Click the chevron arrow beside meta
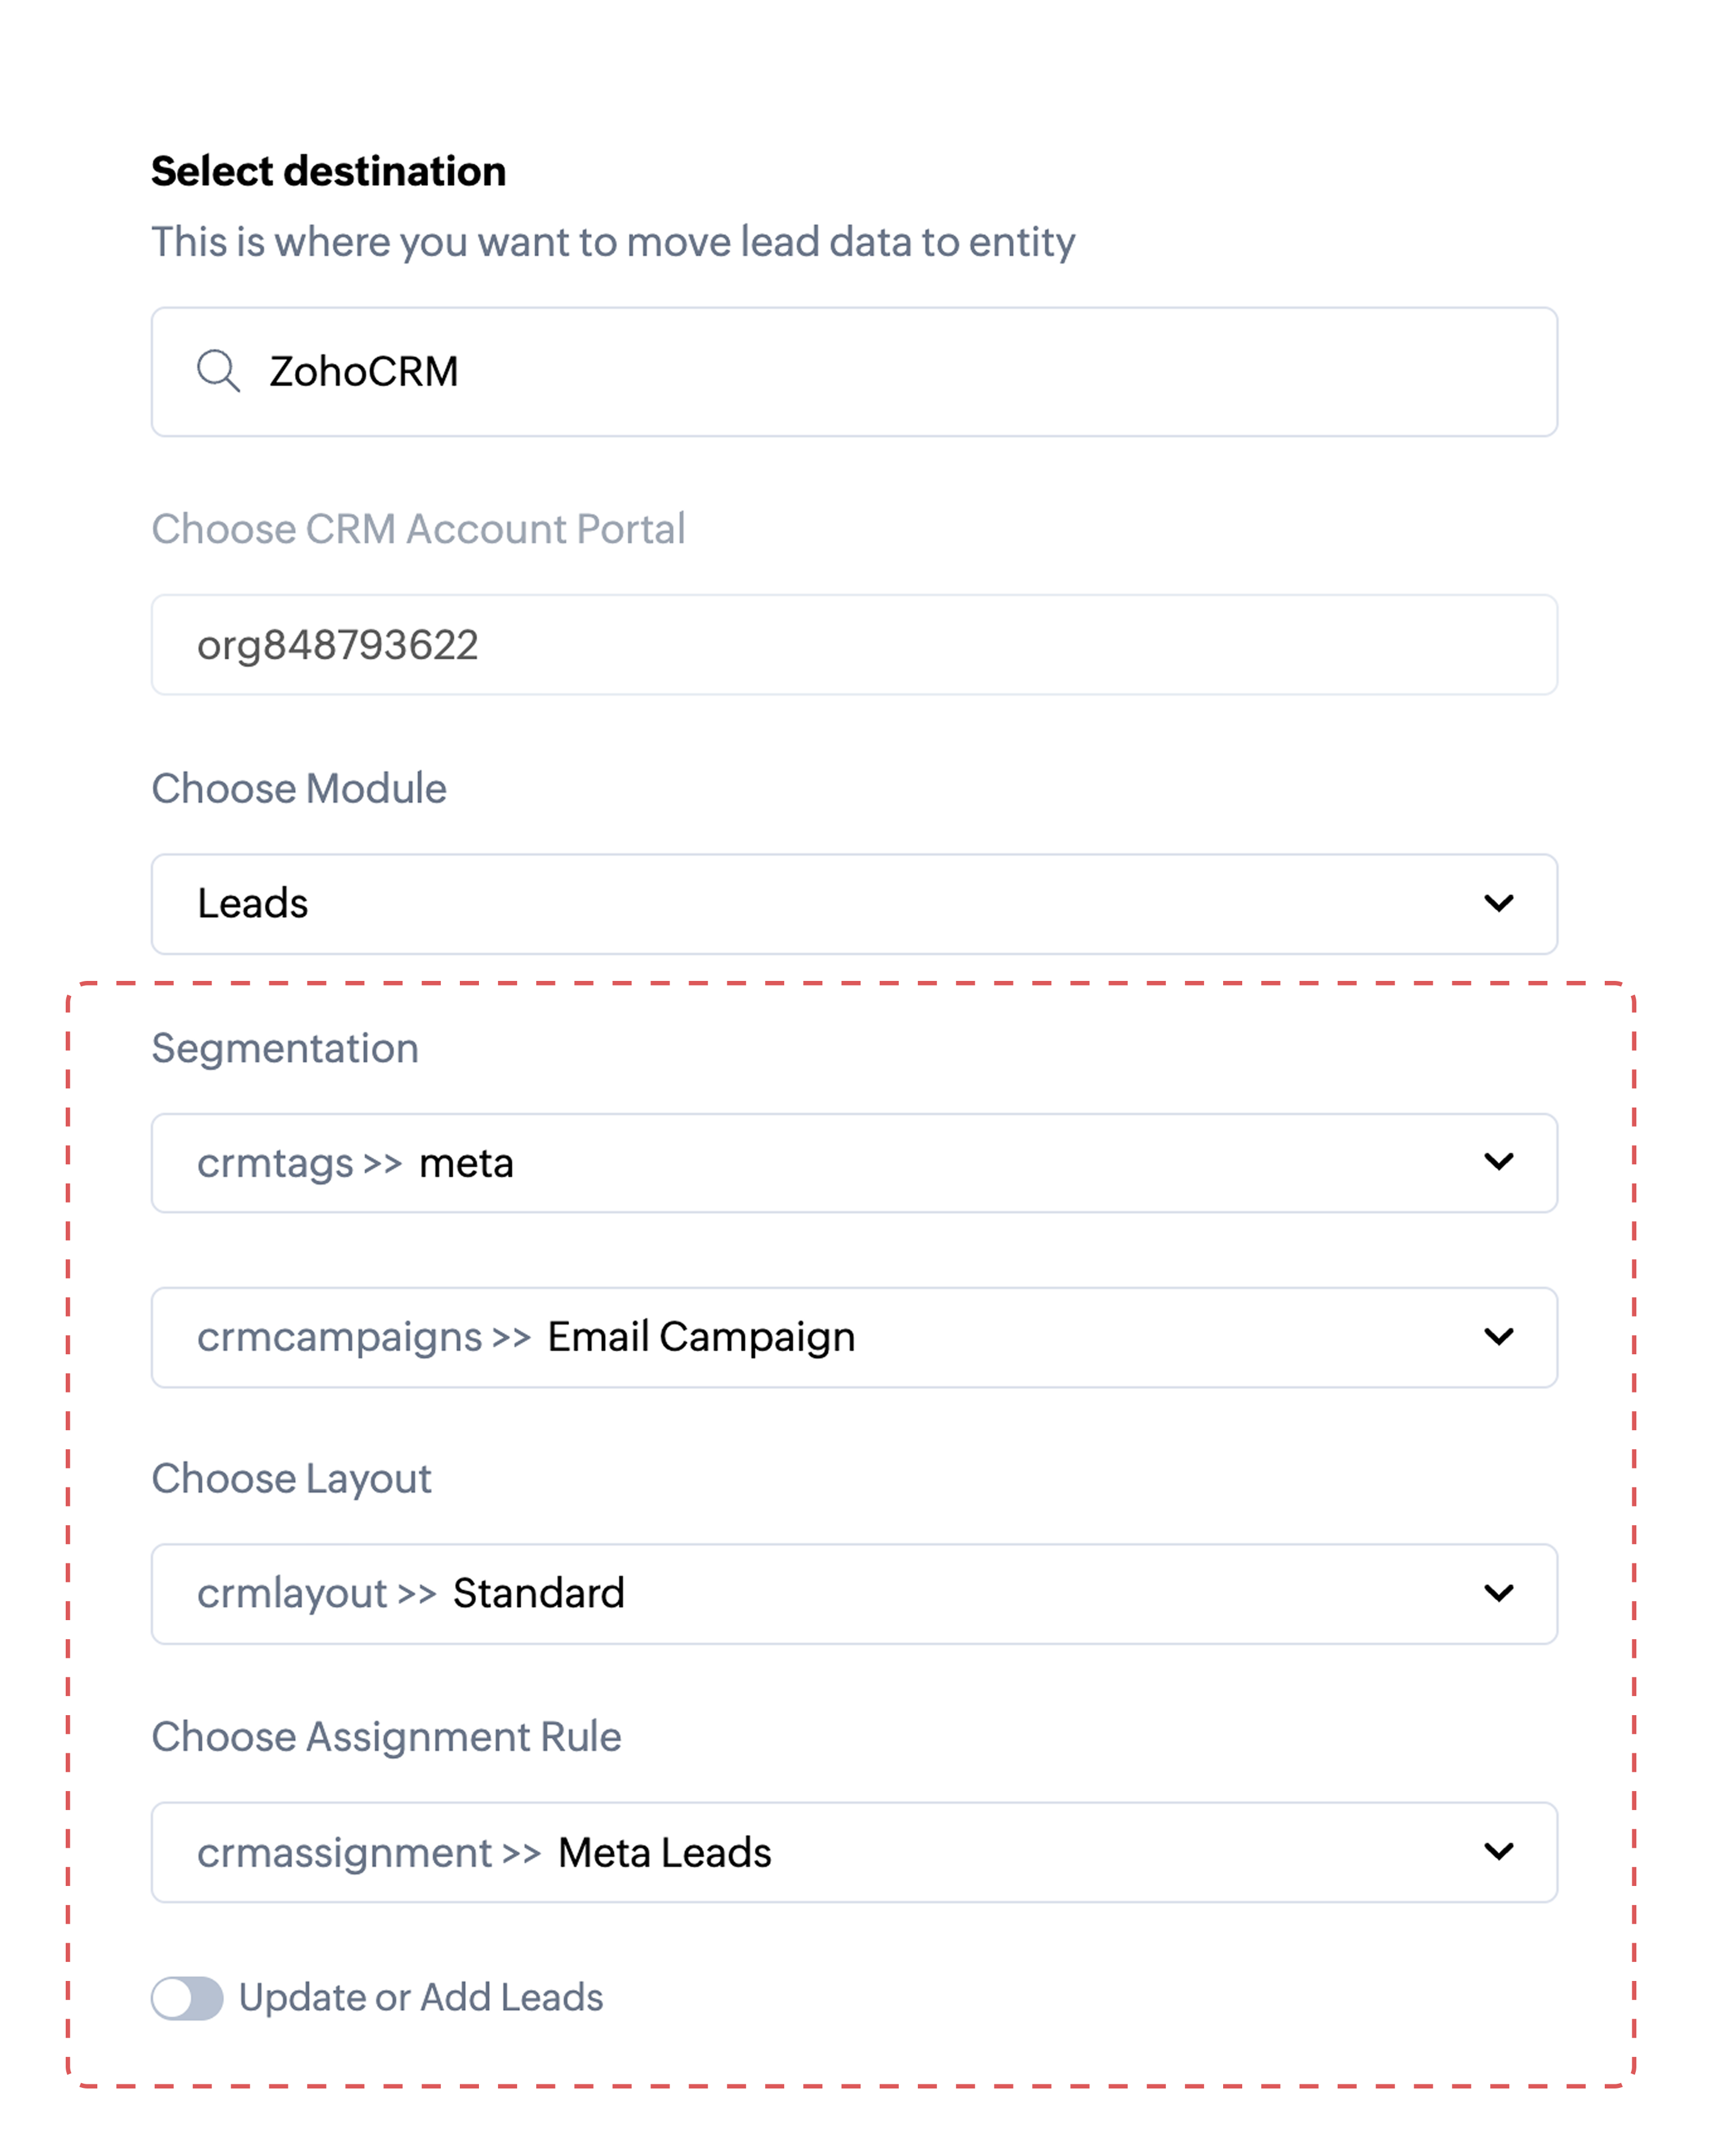1720x2156 pixels. click(1498, 1162)
